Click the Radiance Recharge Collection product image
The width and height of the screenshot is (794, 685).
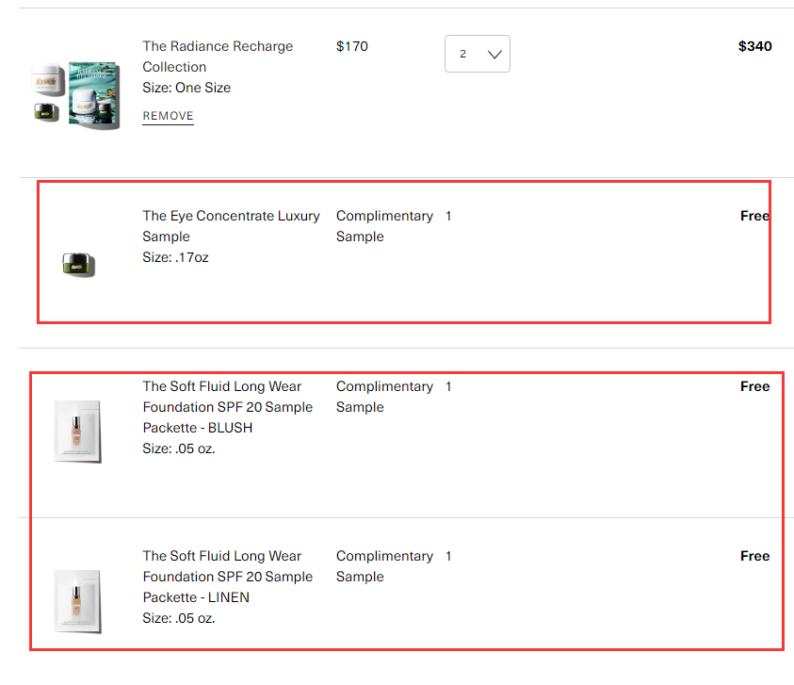pos(74,94)
